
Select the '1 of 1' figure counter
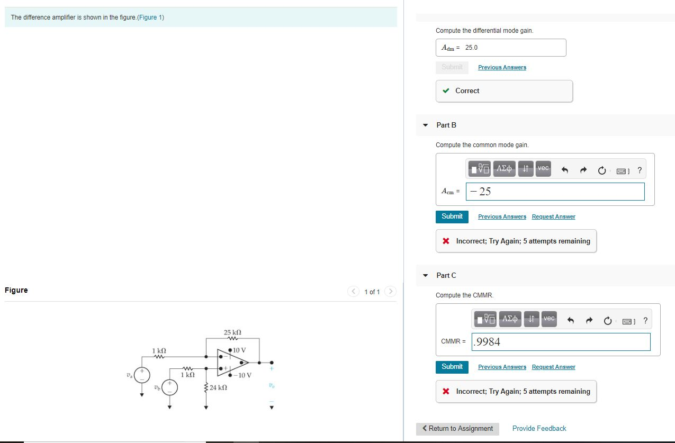click(x=372, y=292)
